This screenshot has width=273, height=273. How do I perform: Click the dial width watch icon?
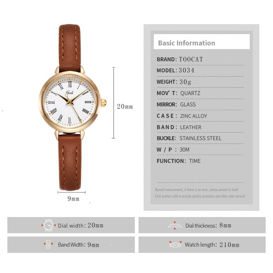coord(48,225)
